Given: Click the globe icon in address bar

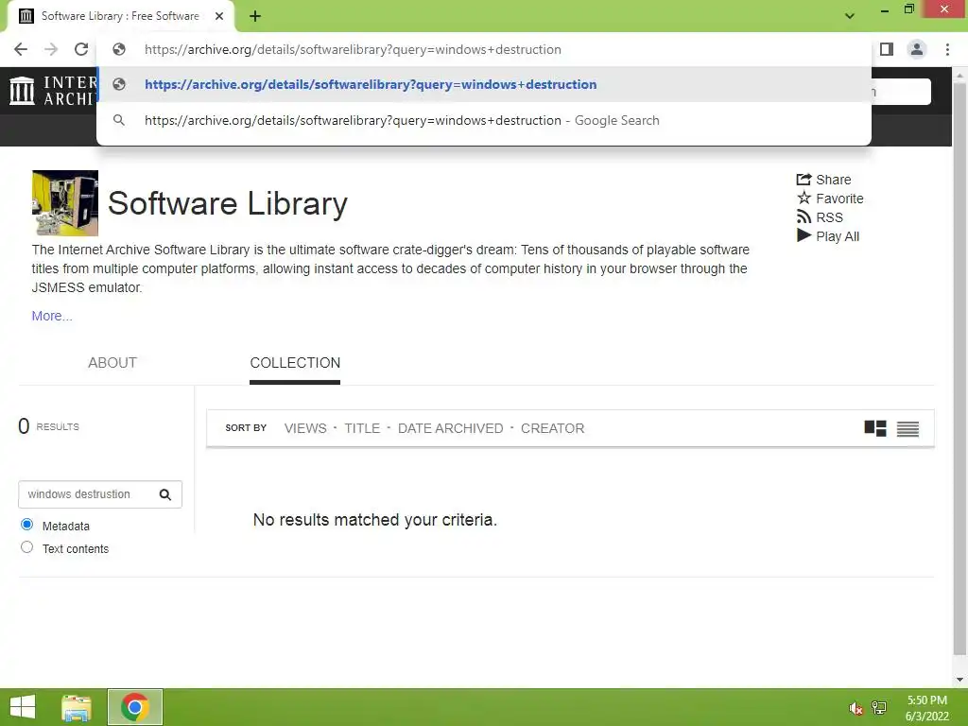Looking at the screenshot, I should (119, 49).
